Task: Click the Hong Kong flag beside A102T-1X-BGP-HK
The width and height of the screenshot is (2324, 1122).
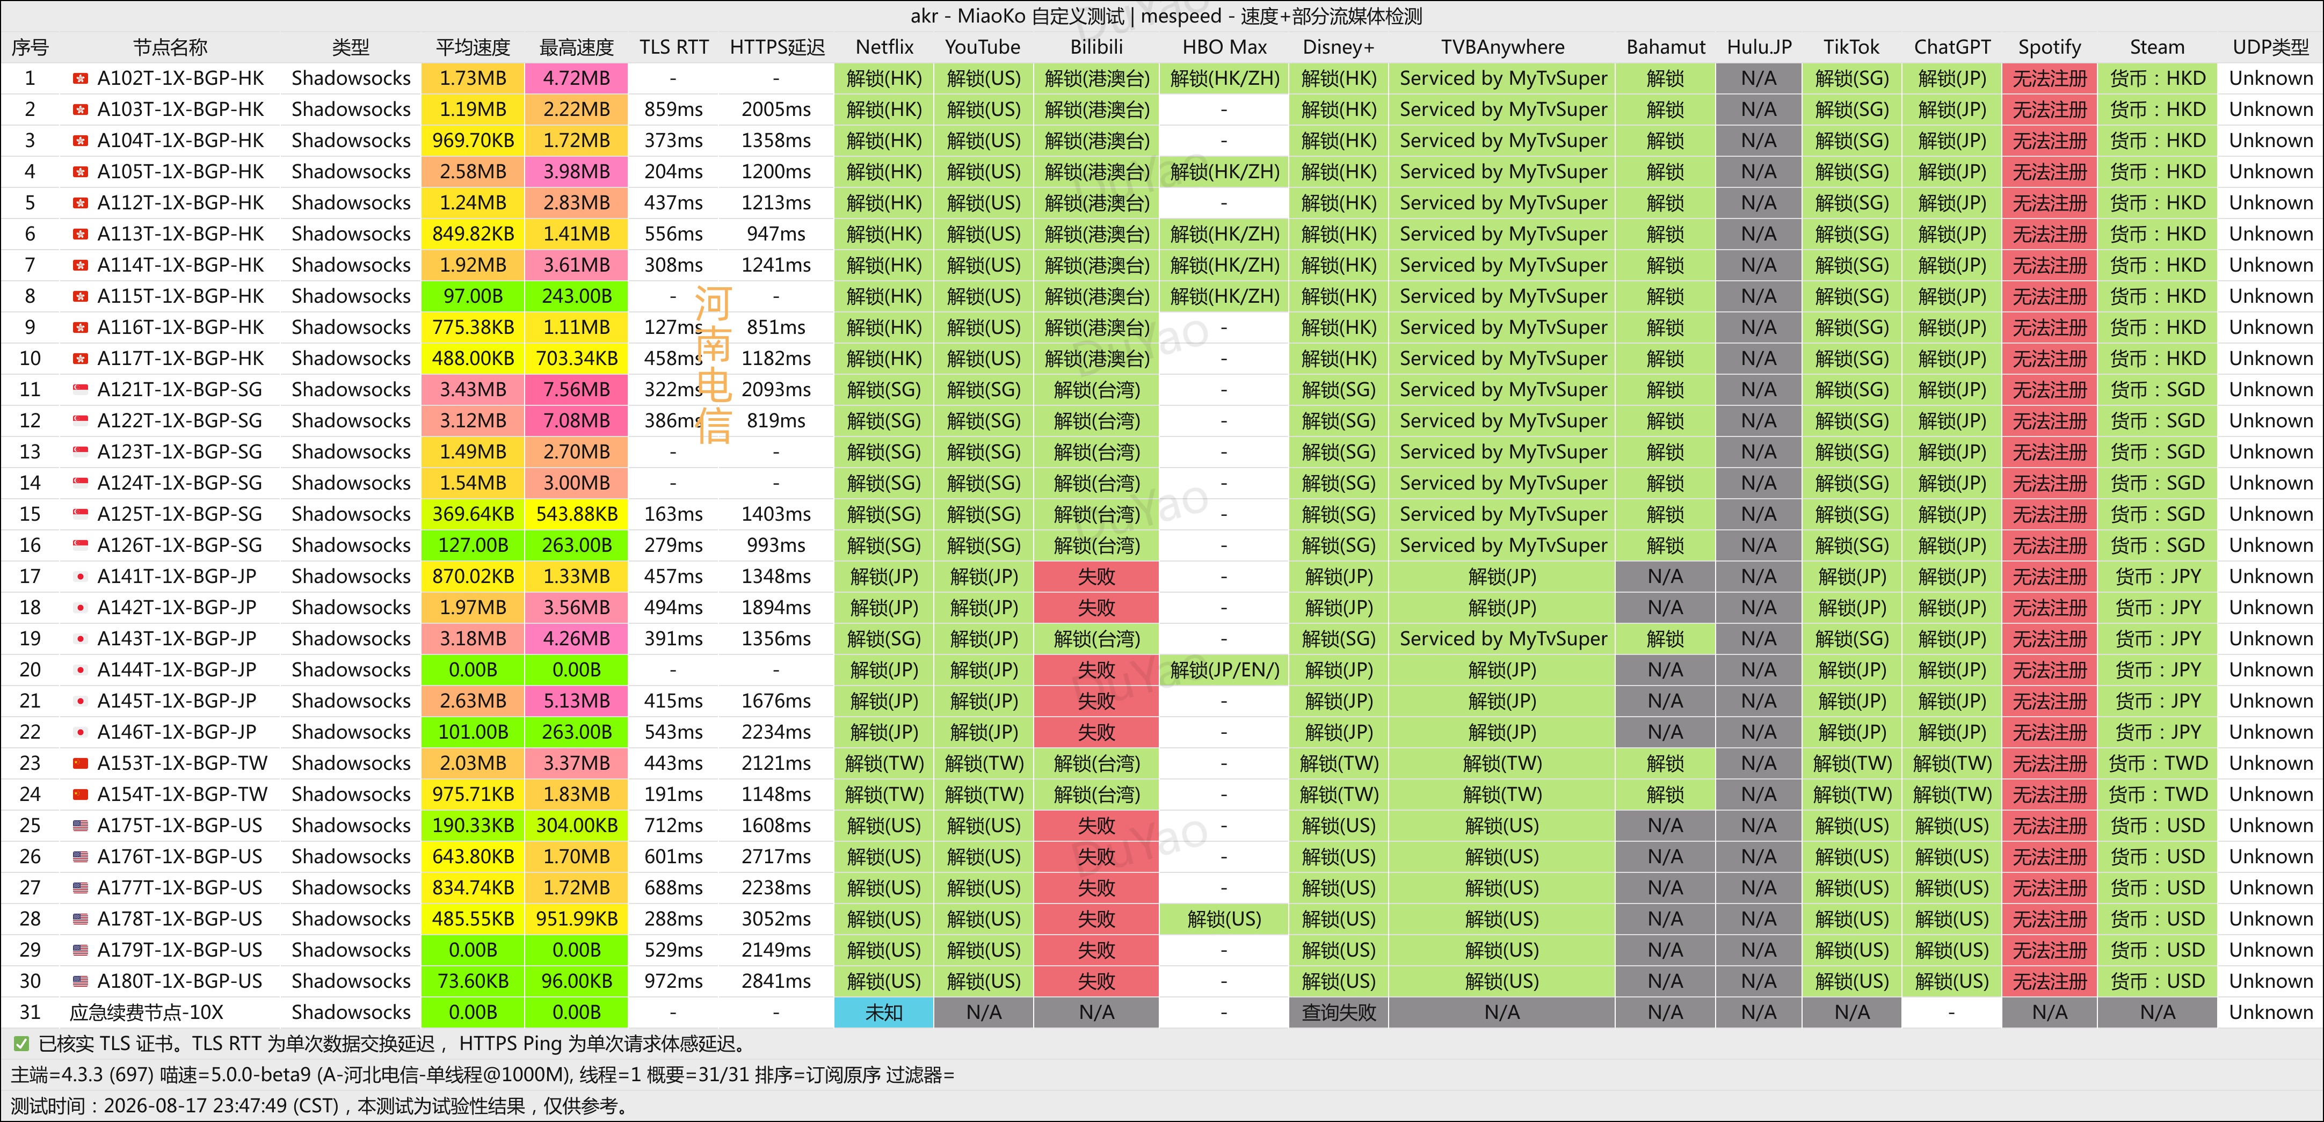Action: 81,78
